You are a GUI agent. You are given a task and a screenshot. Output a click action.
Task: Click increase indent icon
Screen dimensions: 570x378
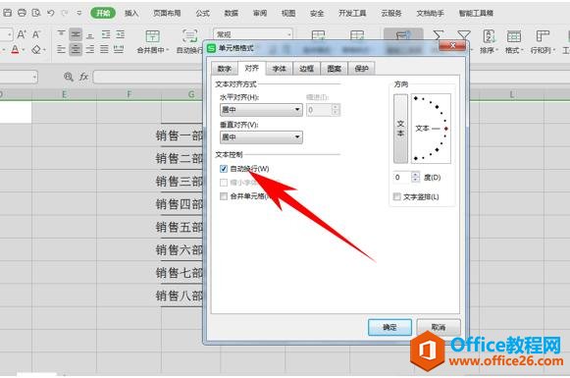pos(120,34)
